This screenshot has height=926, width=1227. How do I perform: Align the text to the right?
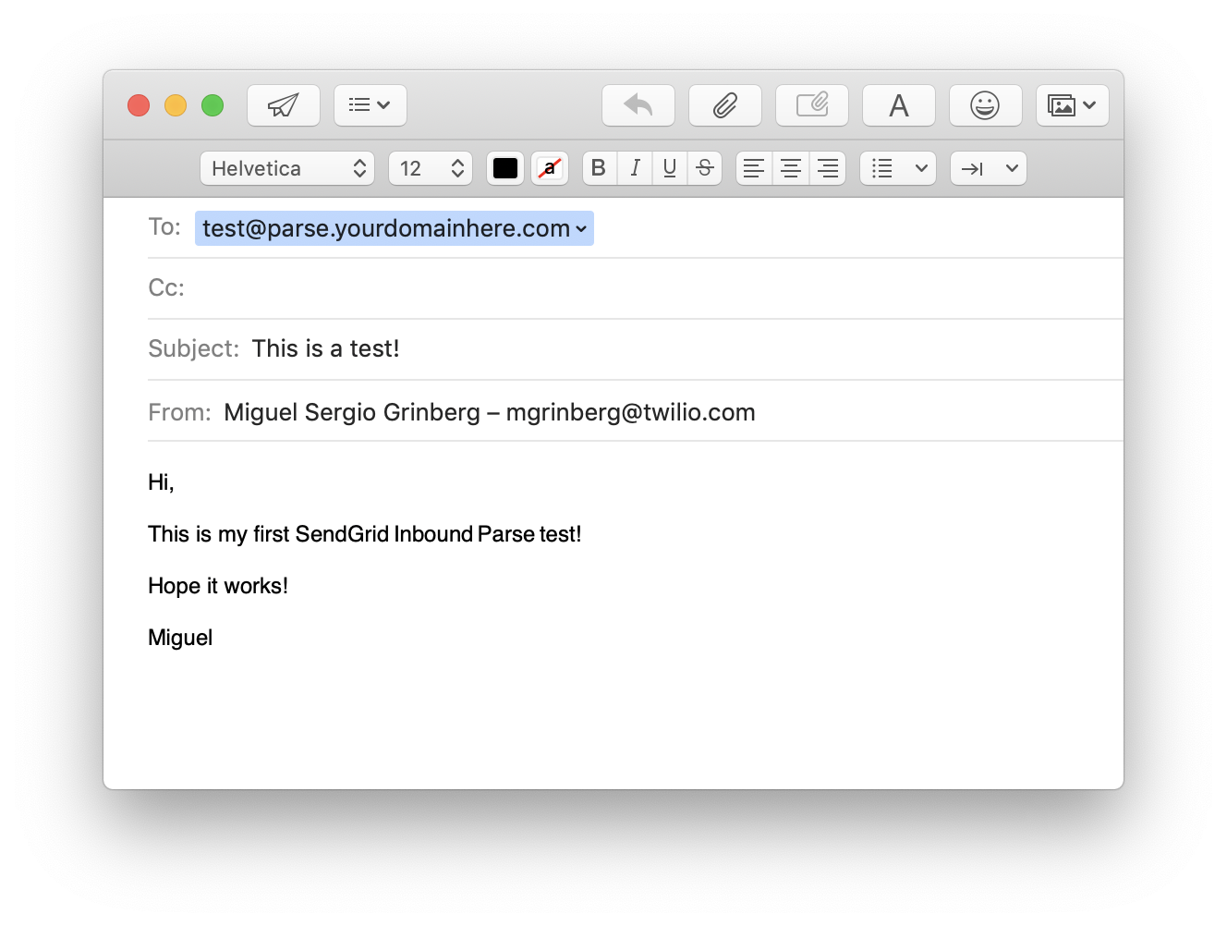tap(828, 168)
